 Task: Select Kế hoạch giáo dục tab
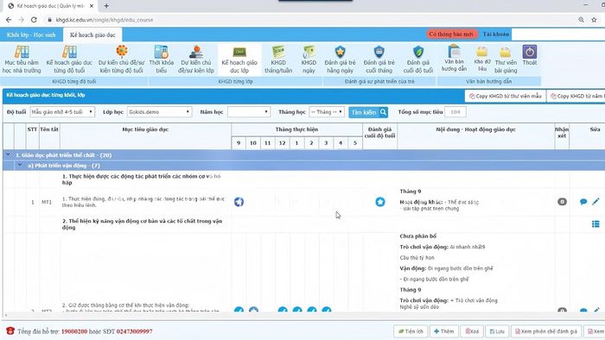(92, 35)
